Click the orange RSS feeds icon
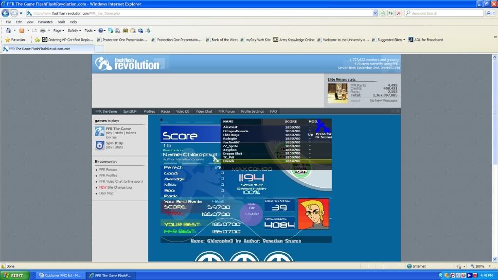 22,30
